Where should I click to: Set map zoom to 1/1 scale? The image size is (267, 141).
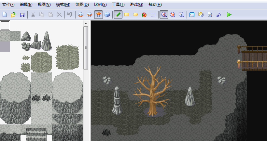click(164, 15)
